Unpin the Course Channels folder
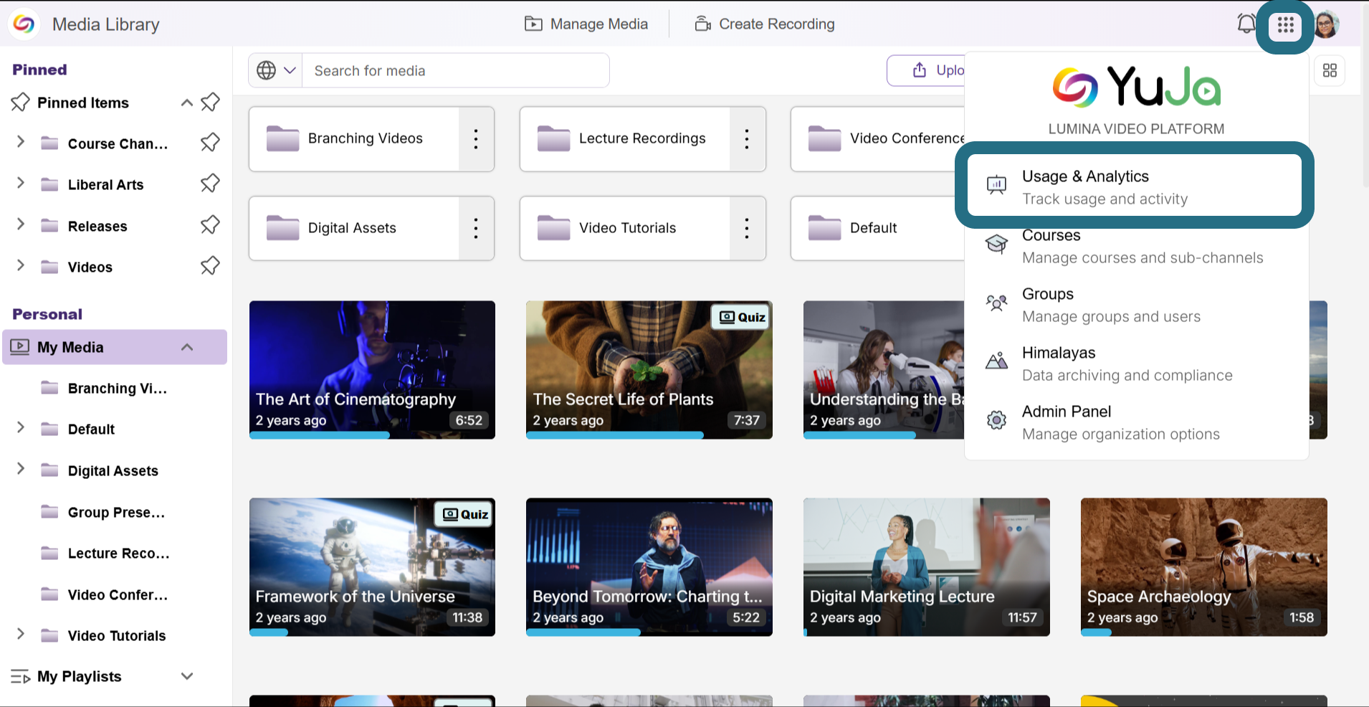Viewport: 1369px width, 707px height. (210, 143)
